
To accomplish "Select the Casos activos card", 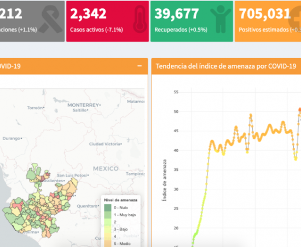I will tap(107, 21).
